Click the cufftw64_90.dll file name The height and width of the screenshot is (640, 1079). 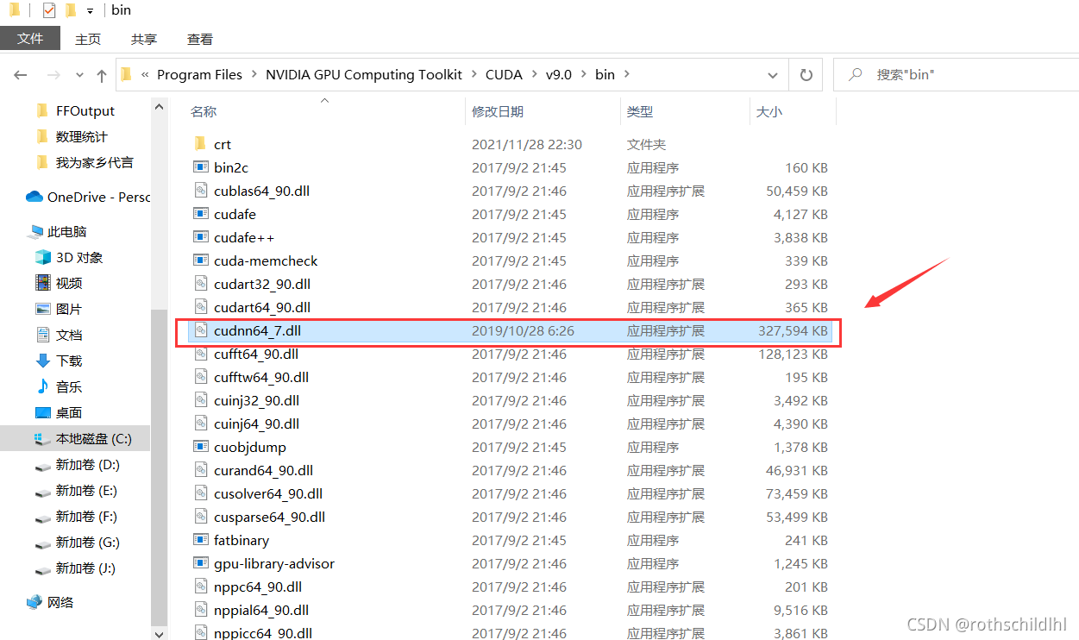point(261,377)
